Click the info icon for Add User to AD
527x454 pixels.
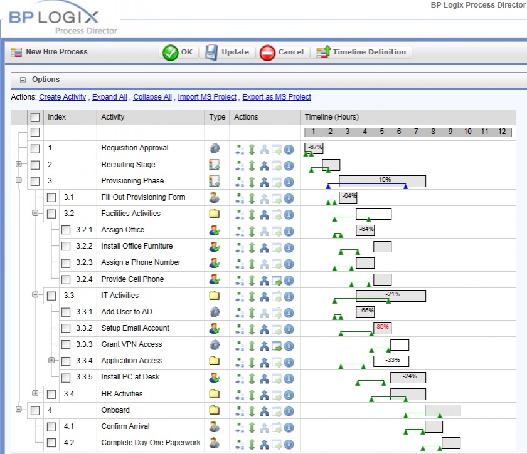(x=289, y=313)
